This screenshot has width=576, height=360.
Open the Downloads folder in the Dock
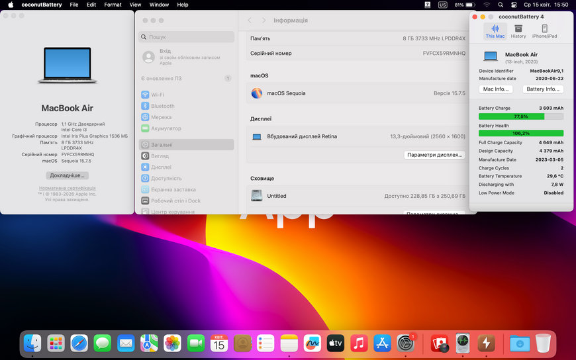520,343
